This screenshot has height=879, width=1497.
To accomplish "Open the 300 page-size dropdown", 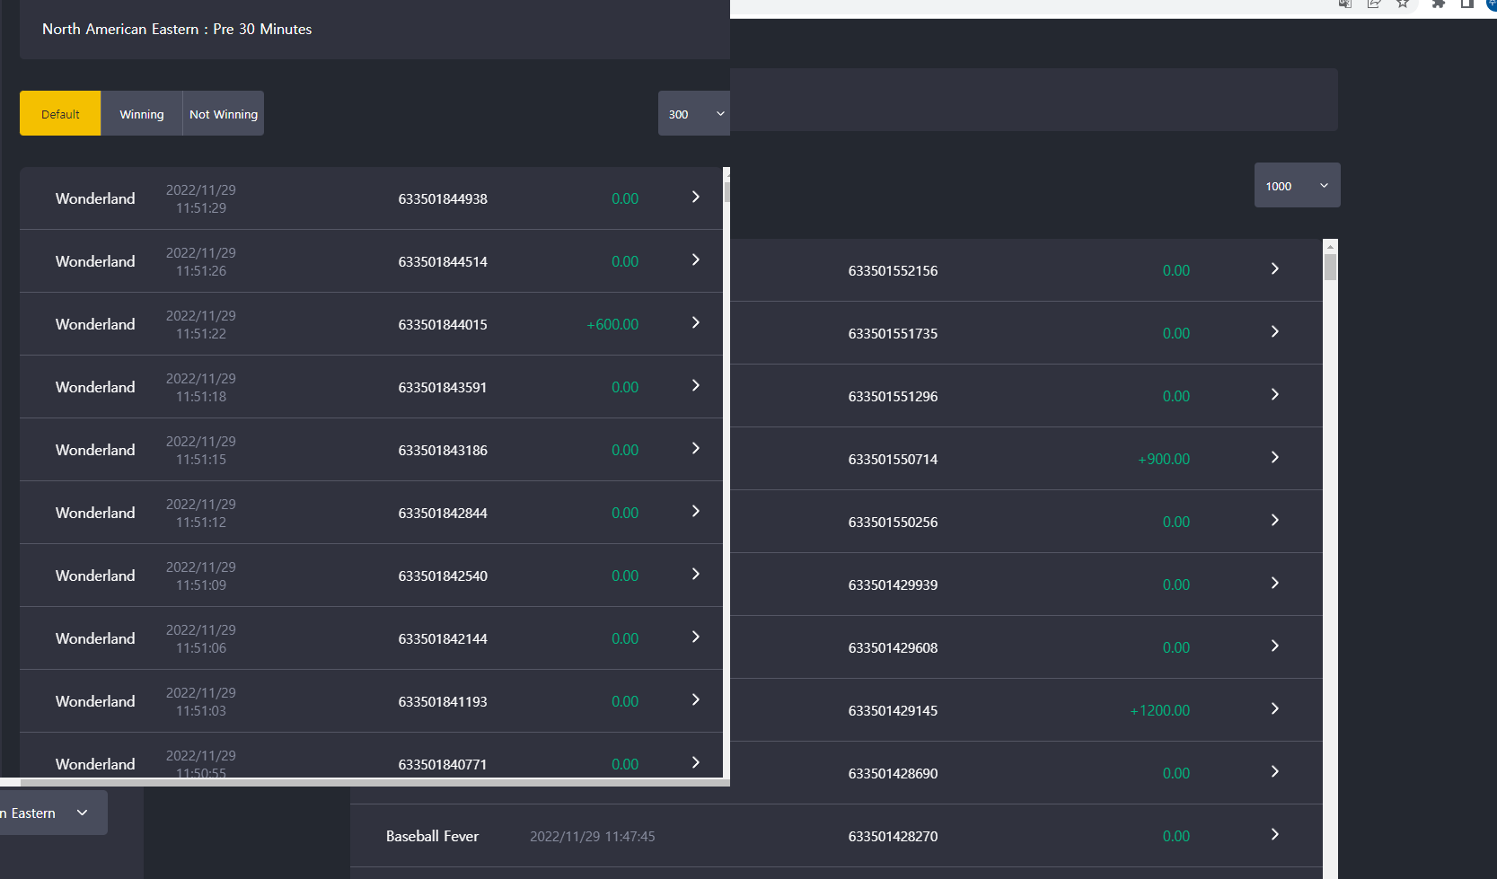I will click(x=694, y=113).
